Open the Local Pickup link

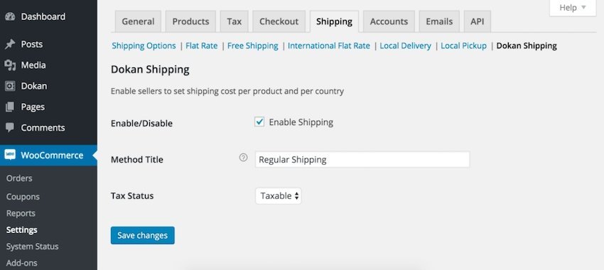click(464, 46)
